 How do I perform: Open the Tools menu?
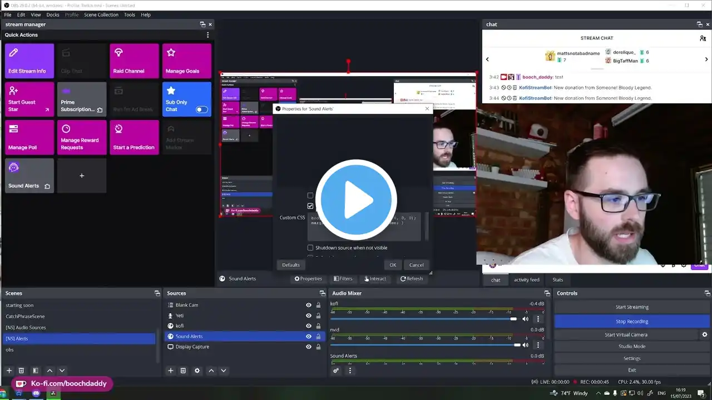click(x=130, y=15)
